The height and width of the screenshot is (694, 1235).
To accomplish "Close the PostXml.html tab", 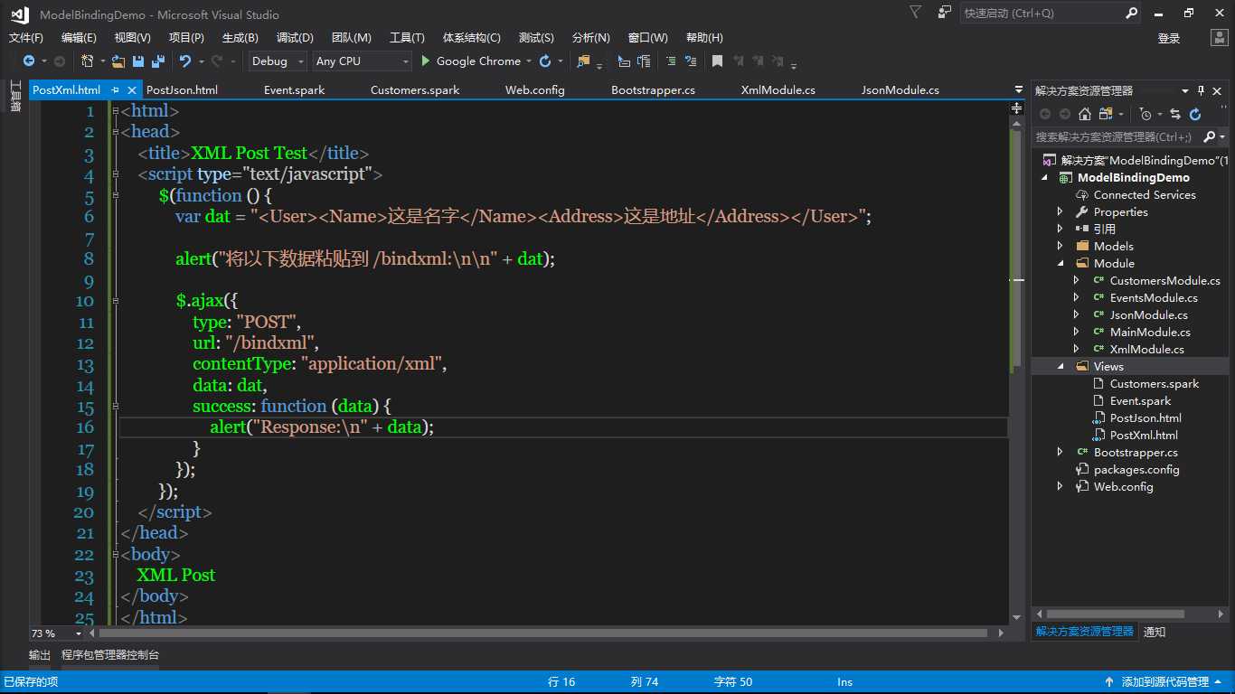I will pos(132,90).
